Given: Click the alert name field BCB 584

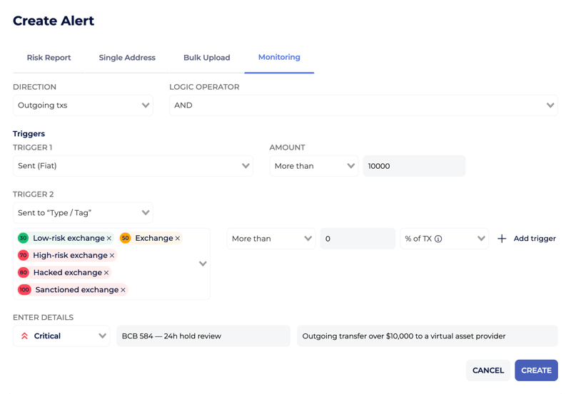Looking at the screenshot, I should (x=203, y=336).
